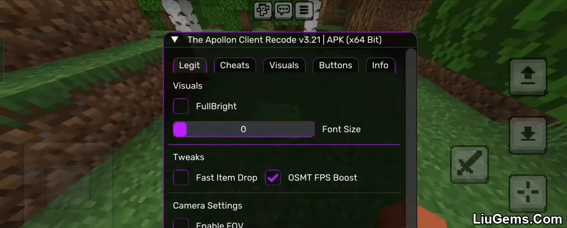Open the Buttons tab
Image resolution: width=567 pixels, height=228 pixels.
click(336, 65)
